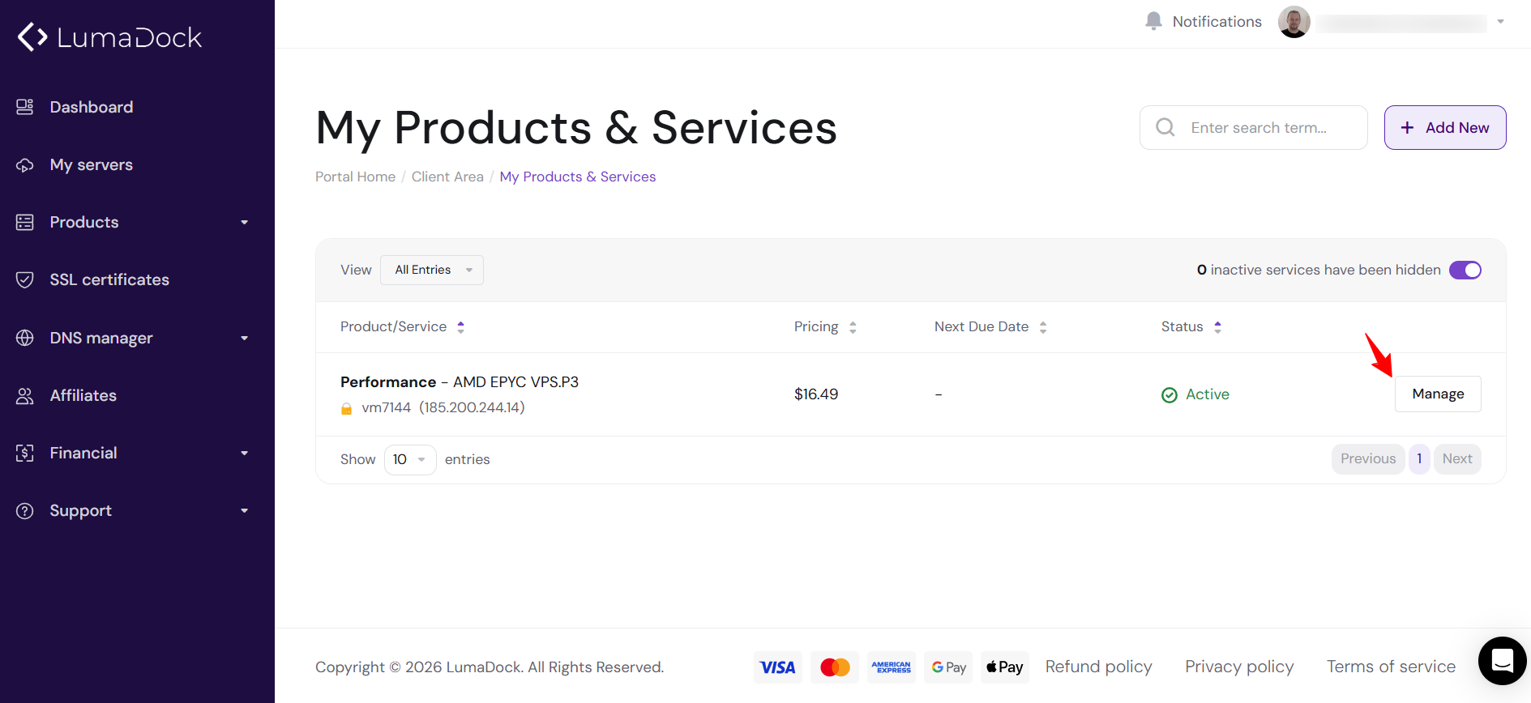Open the Support menu label
1531x703 pixels.
[81, 511]
